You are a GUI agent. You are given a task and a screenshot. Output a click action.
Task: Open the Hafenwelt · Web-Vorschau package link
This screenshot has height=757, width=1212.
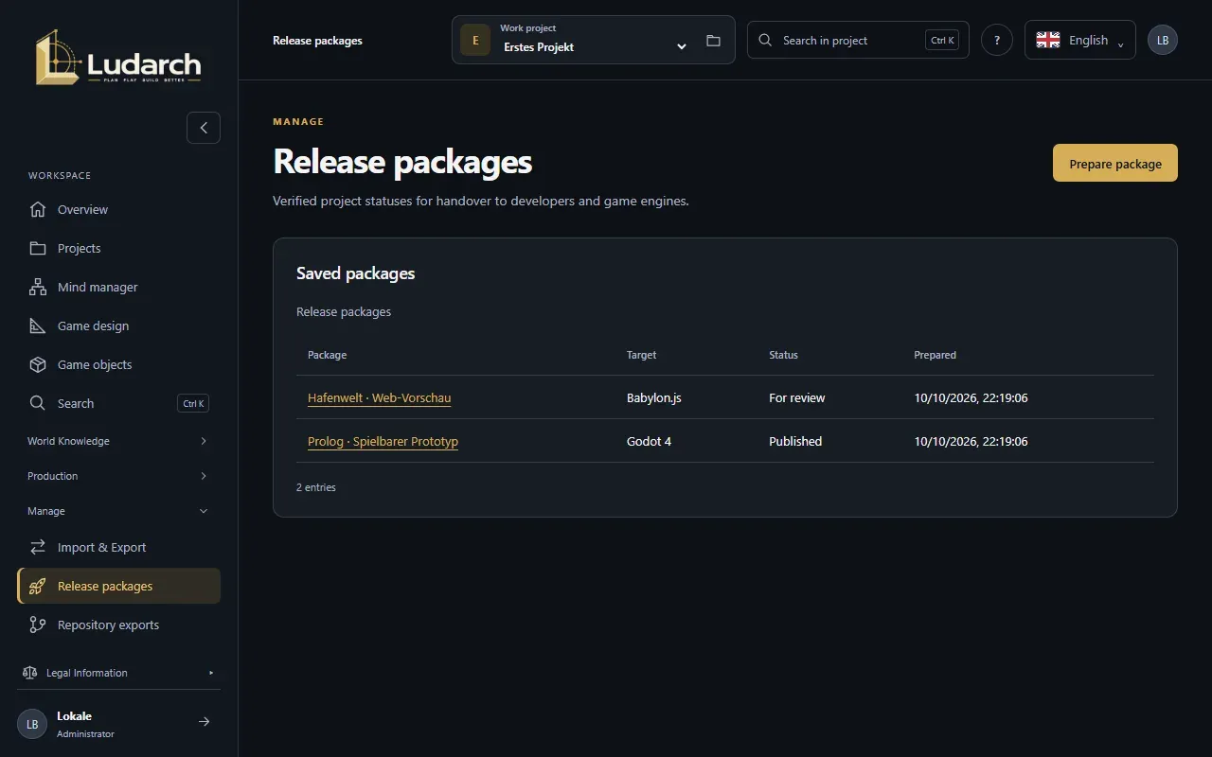coord(379,398)
